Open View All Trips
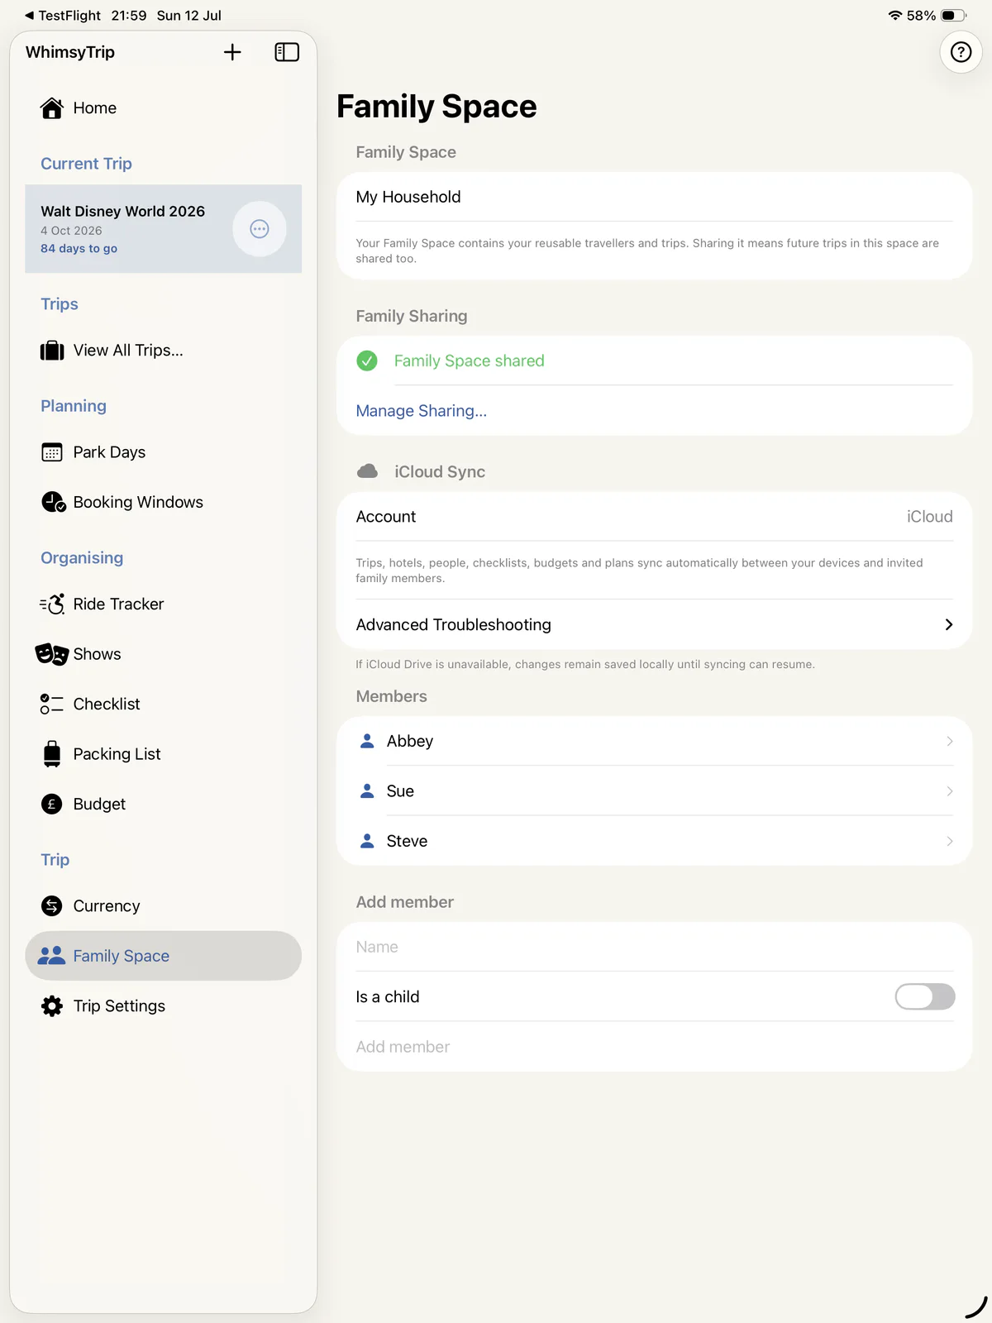The width and height of the screenshot is (992, 1323). tap(164, 351)
